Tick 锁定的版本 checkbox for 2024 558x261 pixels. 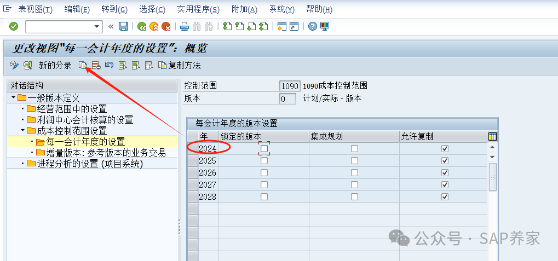[x=264, y=149]
